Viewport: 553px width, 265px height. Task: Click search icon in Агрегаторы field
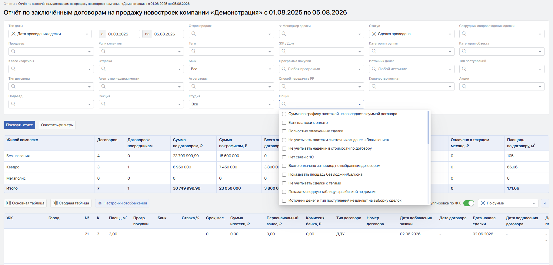194,86
